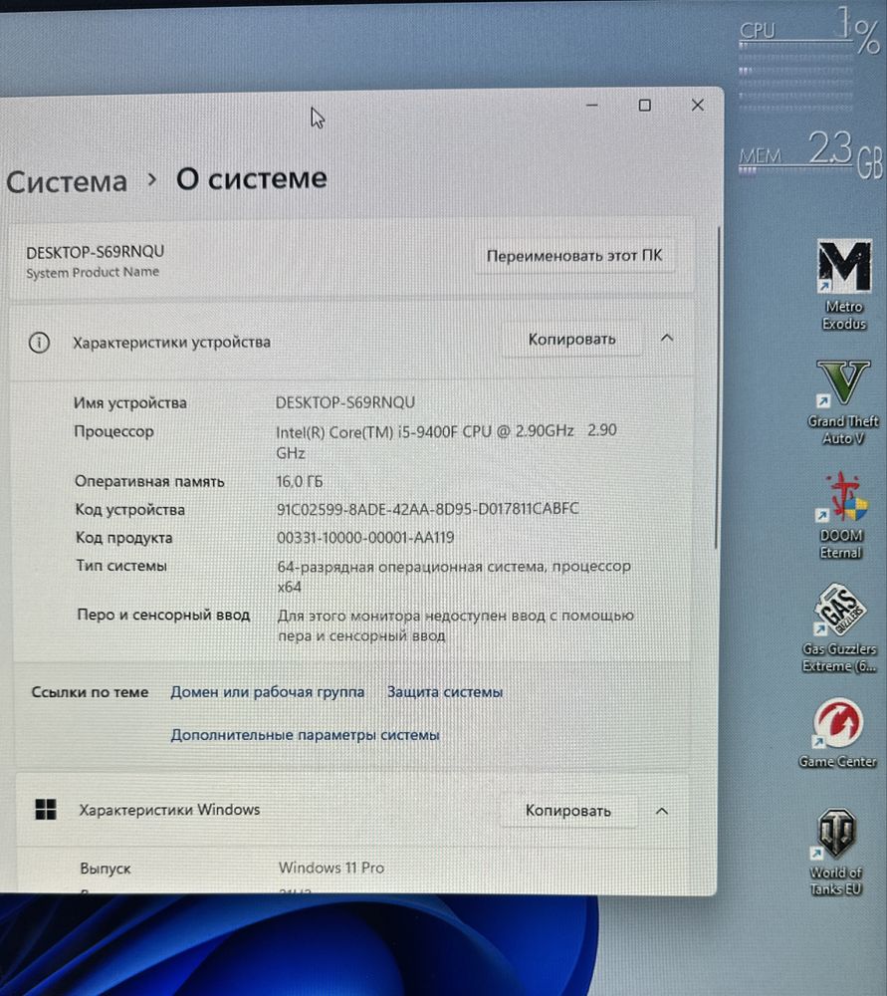This screenshot has height=996, width=887.
Task: Open the Дополнительные параметры системы link
Action: [305, 735]
